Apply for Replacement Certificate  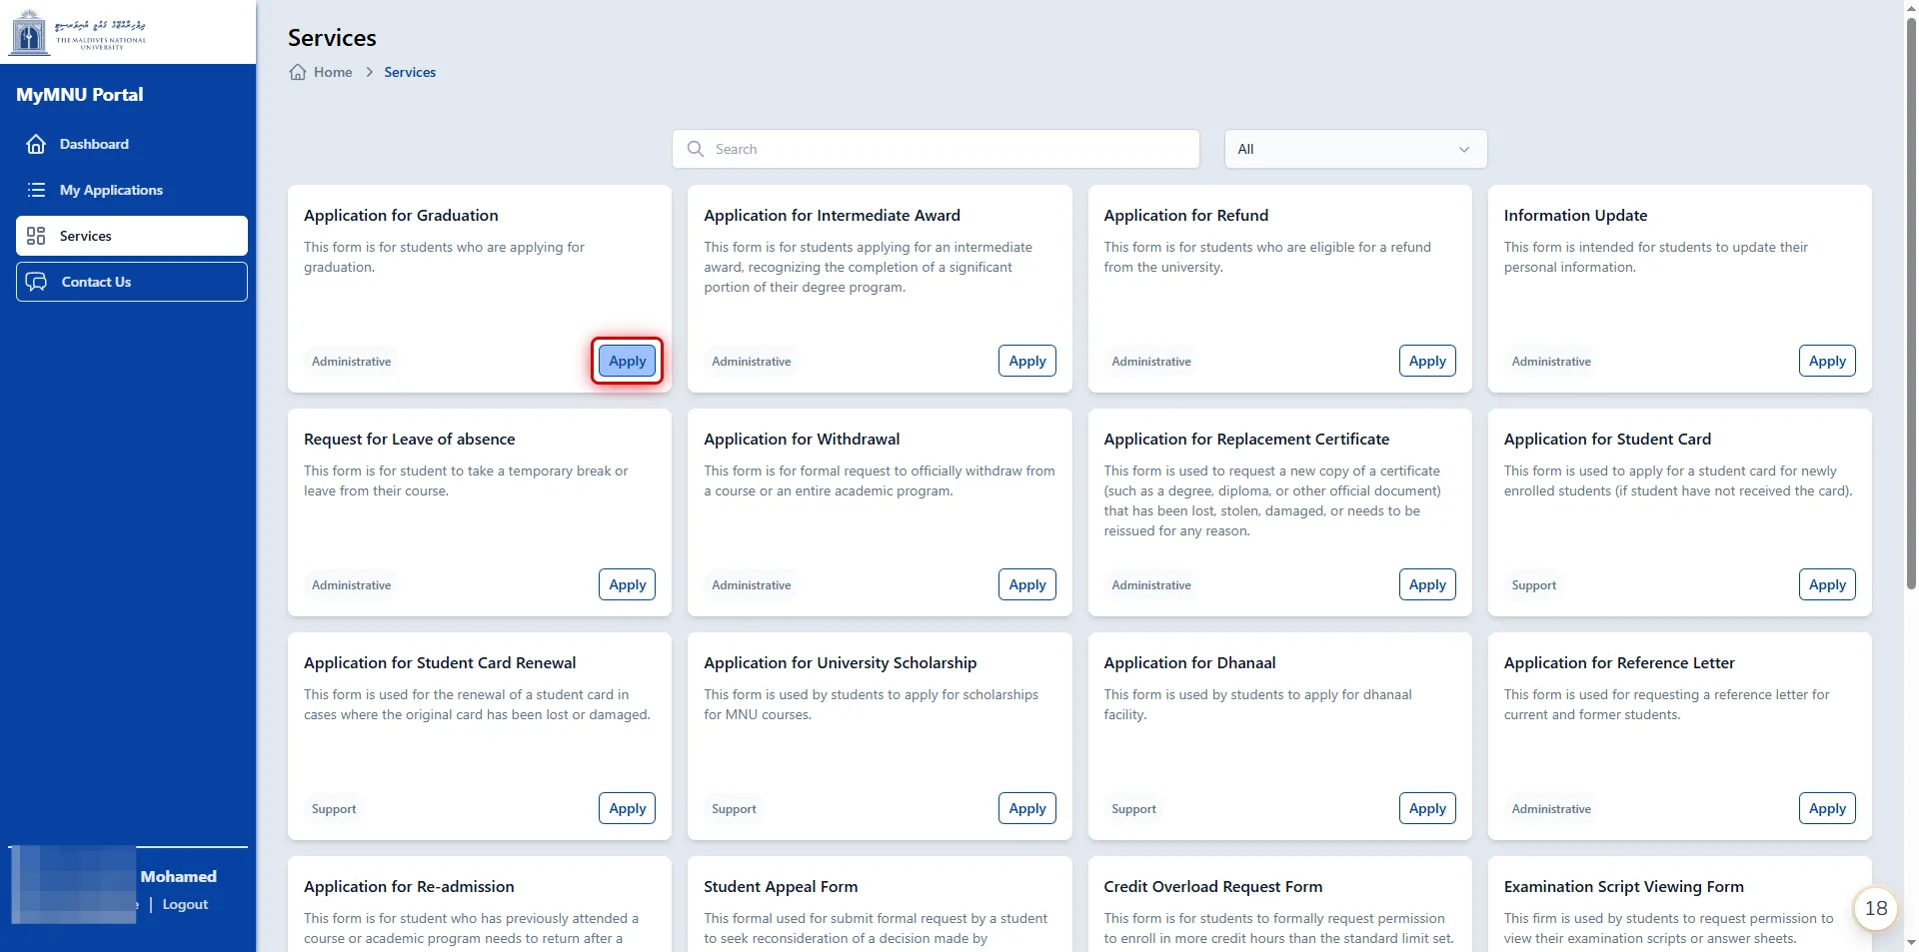point(1426,584)
